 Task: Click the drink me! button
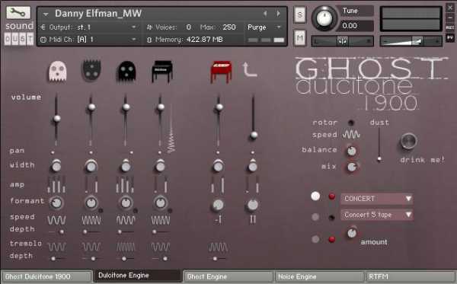pos(408,142)
